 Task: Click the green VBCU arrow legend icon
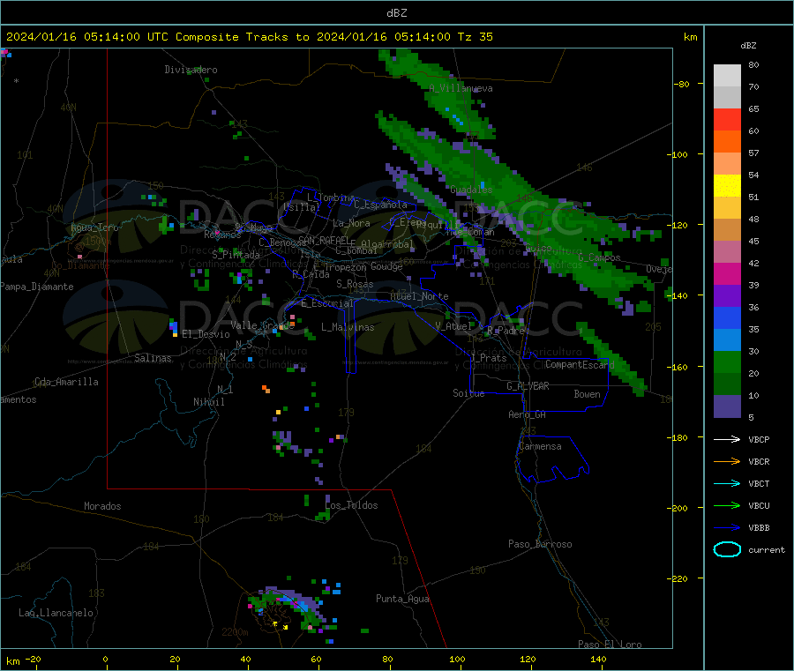click(727, 505)
